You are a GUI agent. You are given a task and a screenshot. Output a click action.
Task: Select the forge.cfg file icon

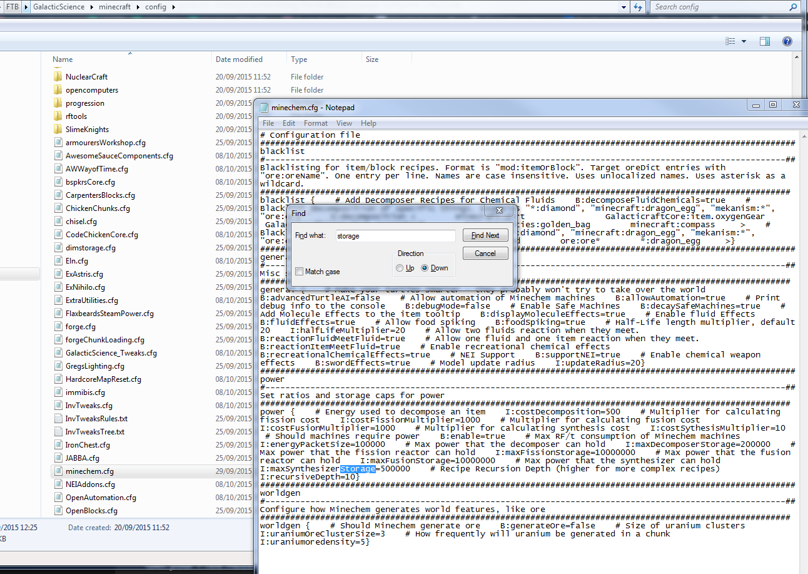point(58,327)
